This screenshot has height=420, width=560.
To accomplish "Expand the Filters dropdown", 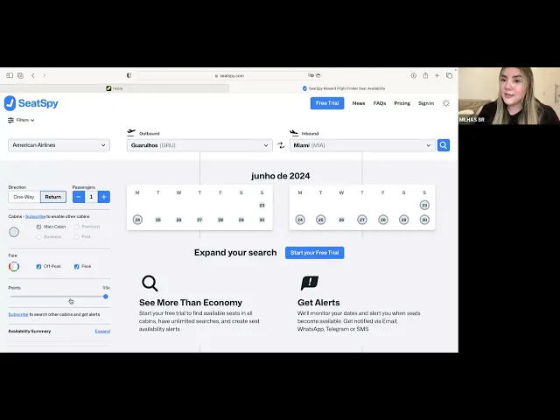I will coord(25,120).
